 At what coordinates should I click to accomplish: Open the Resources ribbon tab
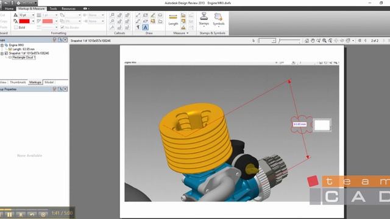tap(68, 9)
